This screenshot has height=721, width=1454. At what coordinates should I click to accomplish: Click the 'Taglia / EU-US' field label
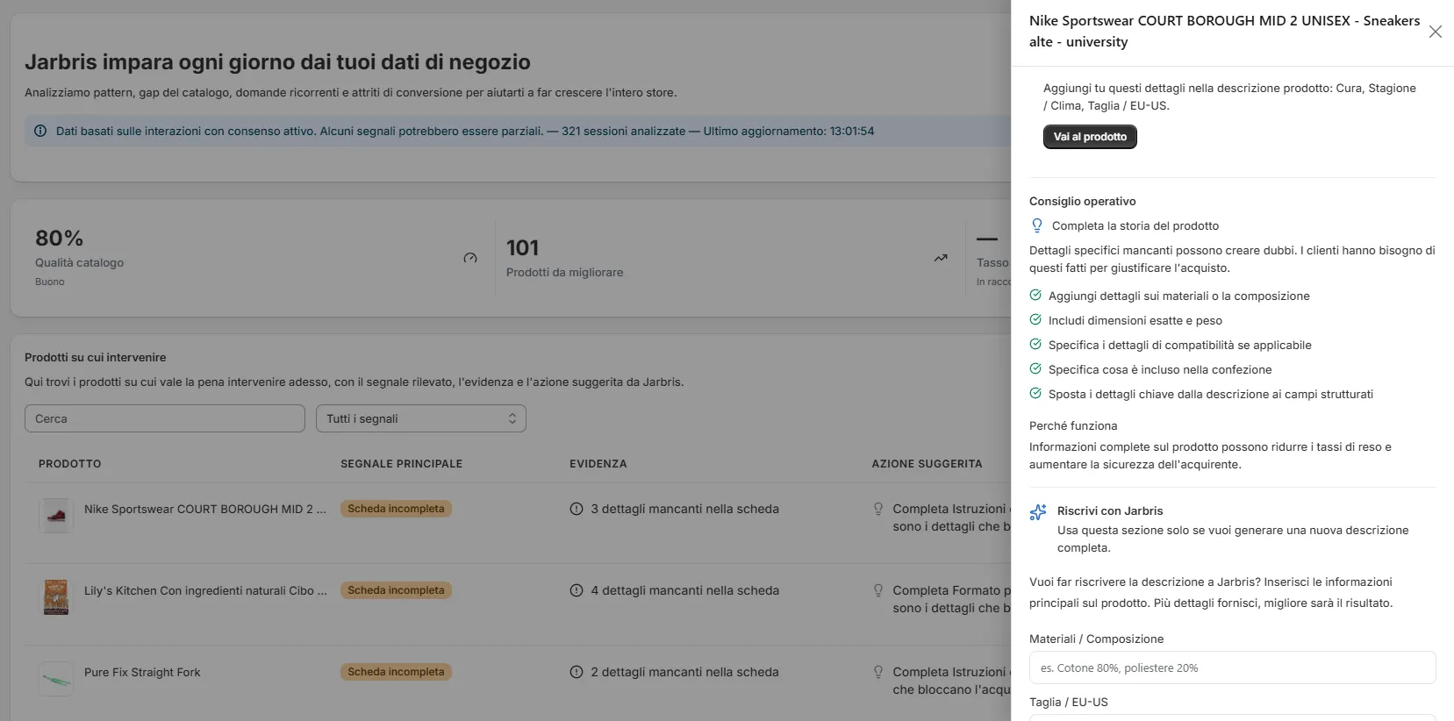[1068, 702]
